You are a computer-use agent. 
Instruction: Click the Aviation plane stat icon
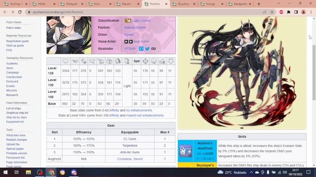tap(92, 61)
